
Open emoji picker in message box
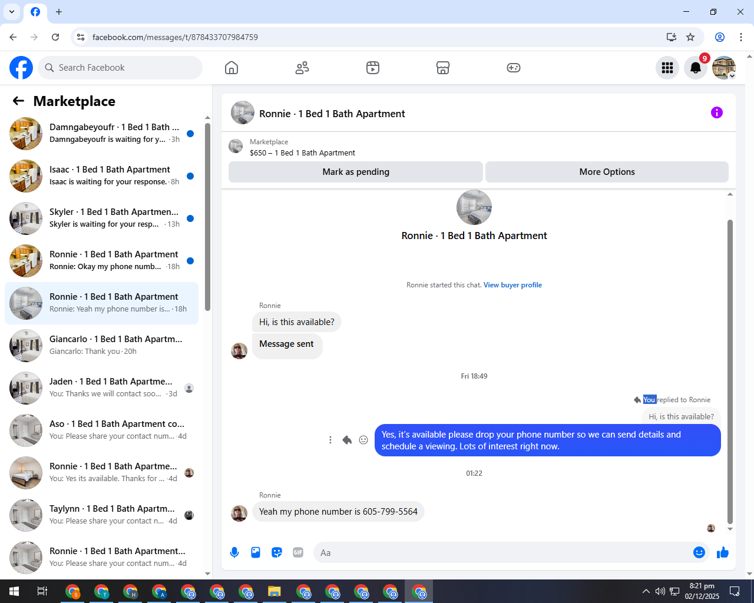(699, 552)
